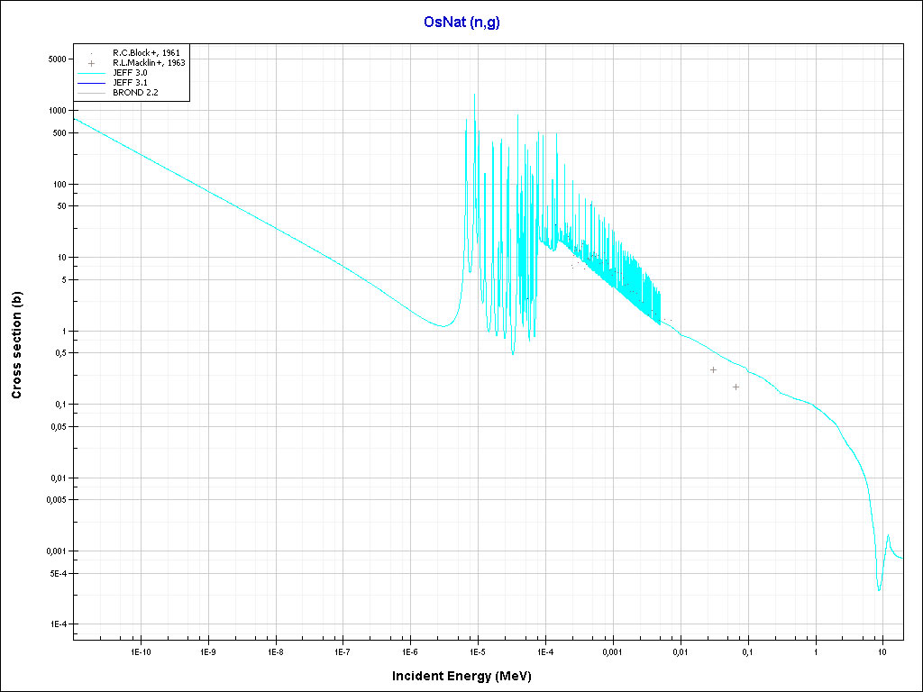Select the "OsNat (n,g)" chart title
923x692 pixels.
coord(461,23)
